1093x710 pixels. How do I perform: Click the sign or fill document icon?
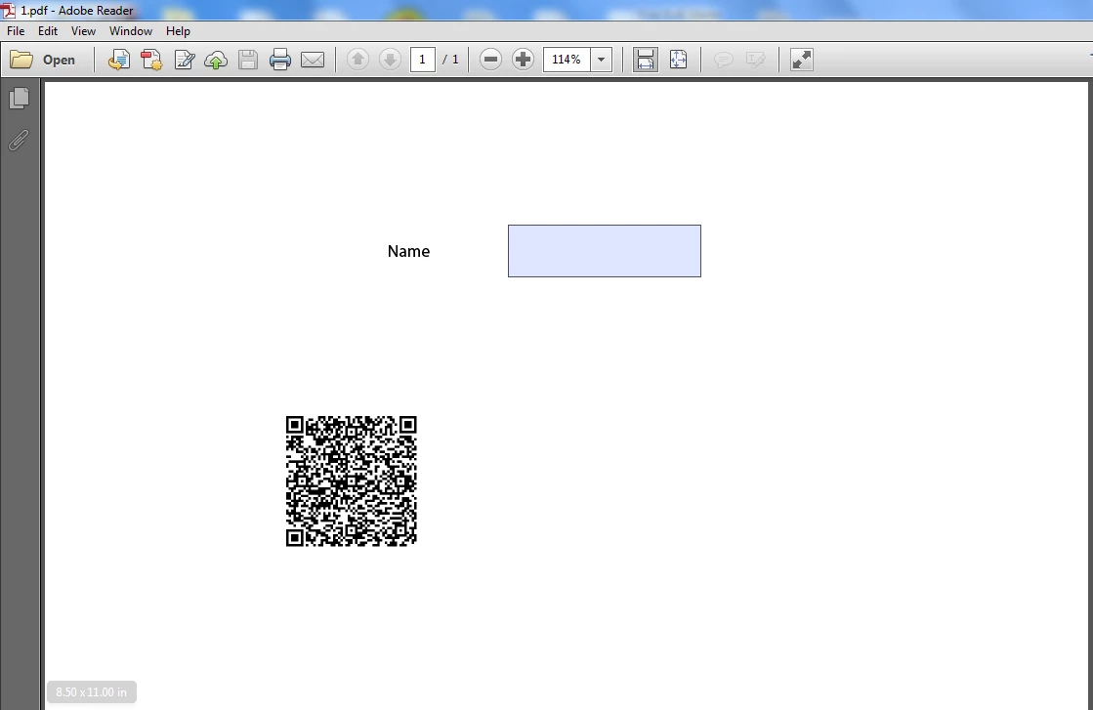(184, 60)
